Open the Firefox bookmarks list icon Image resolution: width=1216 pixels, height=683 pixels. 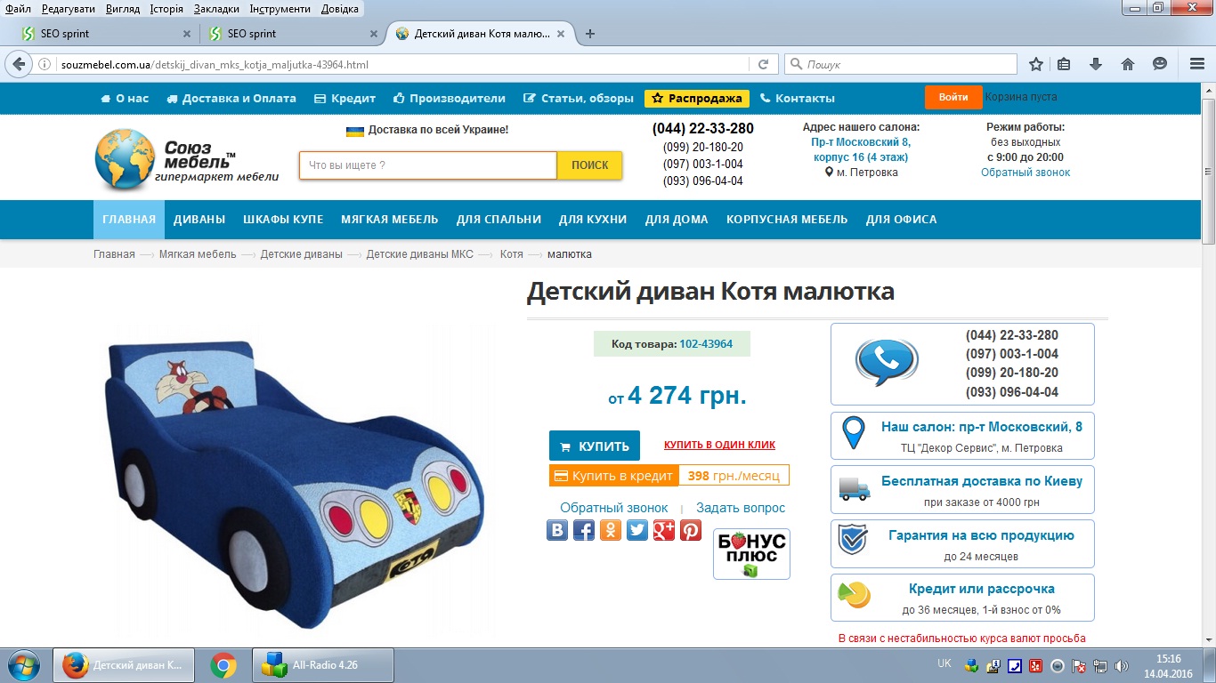[1065, 64]
